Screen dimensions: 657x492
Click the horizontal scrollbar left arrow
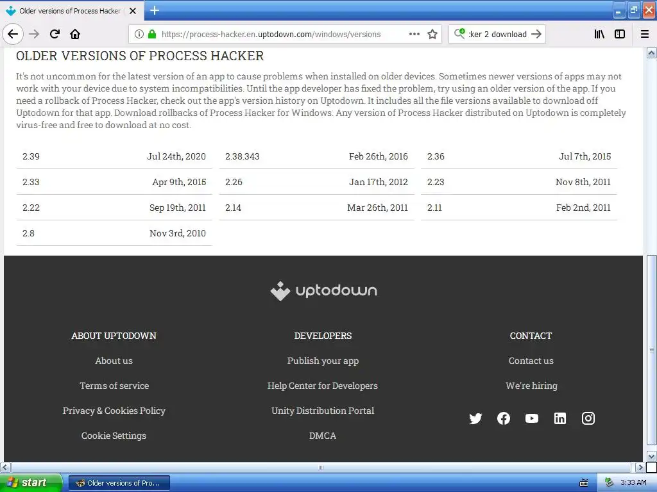coord(5,467)
